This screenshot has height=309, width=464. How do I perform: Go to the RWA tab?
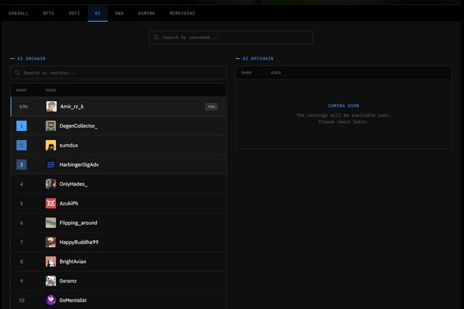coord(119,14)
